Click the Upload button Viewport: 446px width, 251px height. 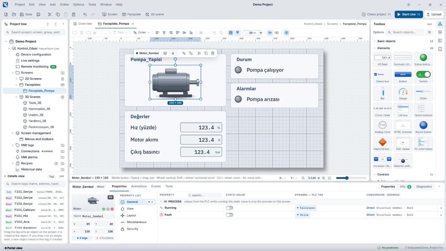tap(433, 14)
